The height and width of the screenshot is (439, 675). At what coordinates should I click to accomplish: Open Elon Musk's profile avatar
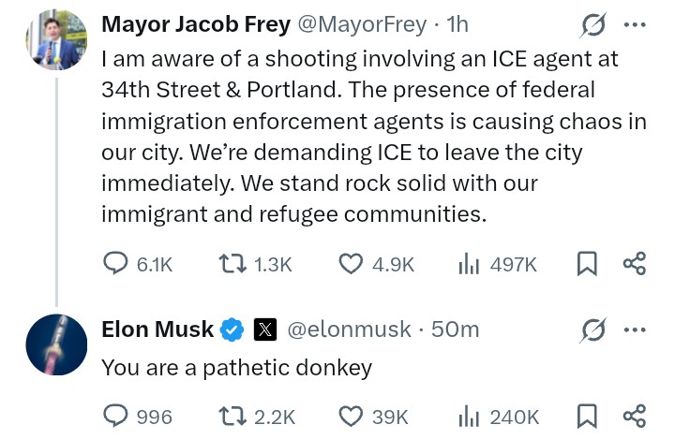57,345
